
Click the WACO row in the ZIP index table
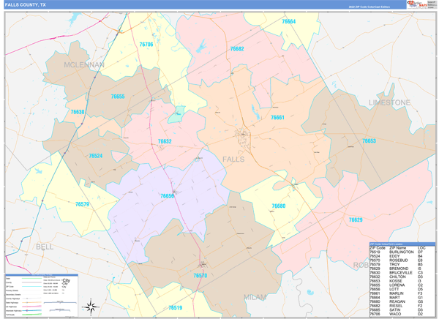tap(402, 313)
